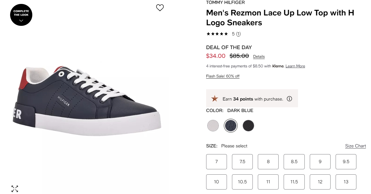Screen dimensions: 371x194
Task: Expand the Complete The Look badge
Action: coord(21,15)
